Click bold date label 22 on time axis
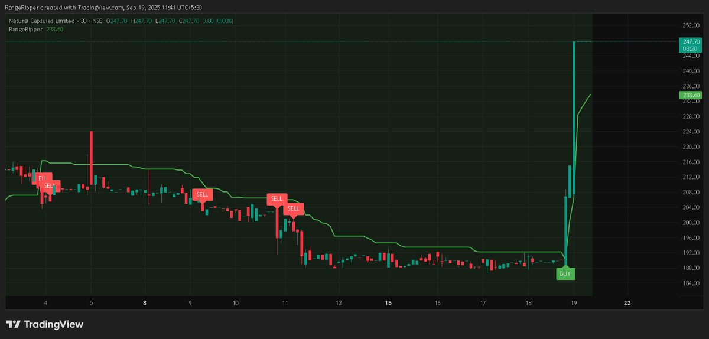The height and width of the screenshot is (339, 709). (627, 303)
